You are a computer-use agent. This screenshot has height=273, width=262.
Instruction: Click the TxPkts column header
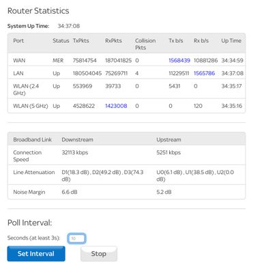point(81,41)
